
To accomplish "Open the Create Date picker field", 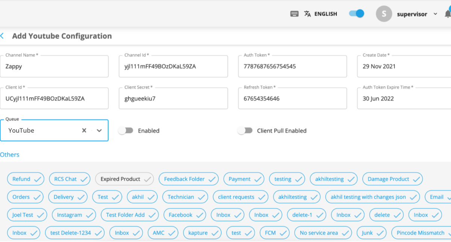I will pyautogui.click(x=404, y=67).
